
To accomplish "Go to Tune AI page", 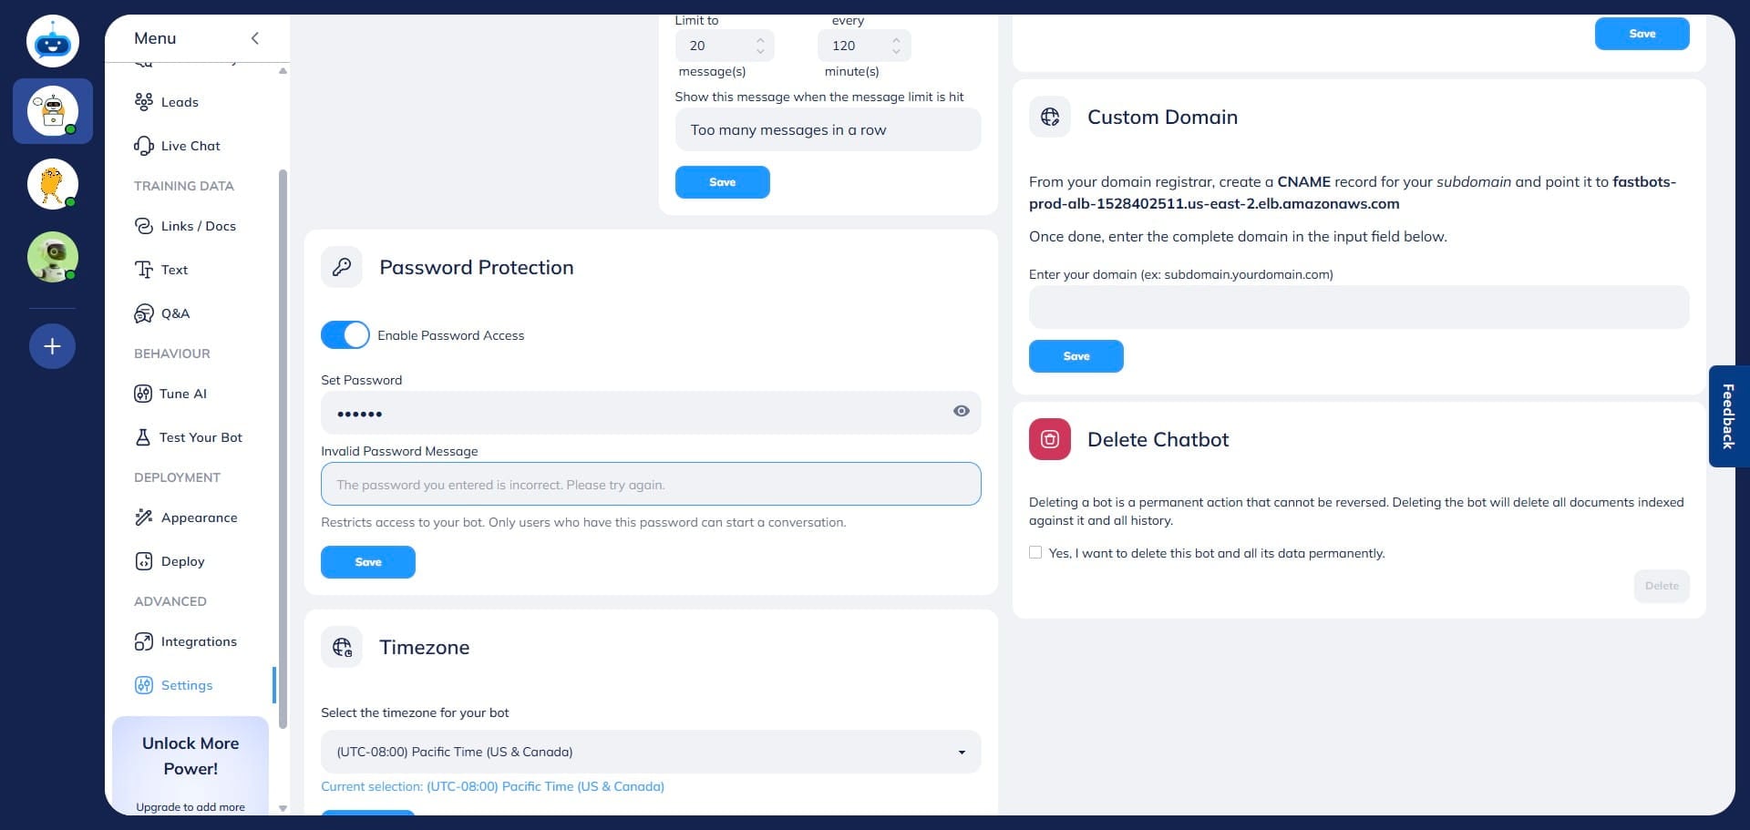I will point(183,394).
